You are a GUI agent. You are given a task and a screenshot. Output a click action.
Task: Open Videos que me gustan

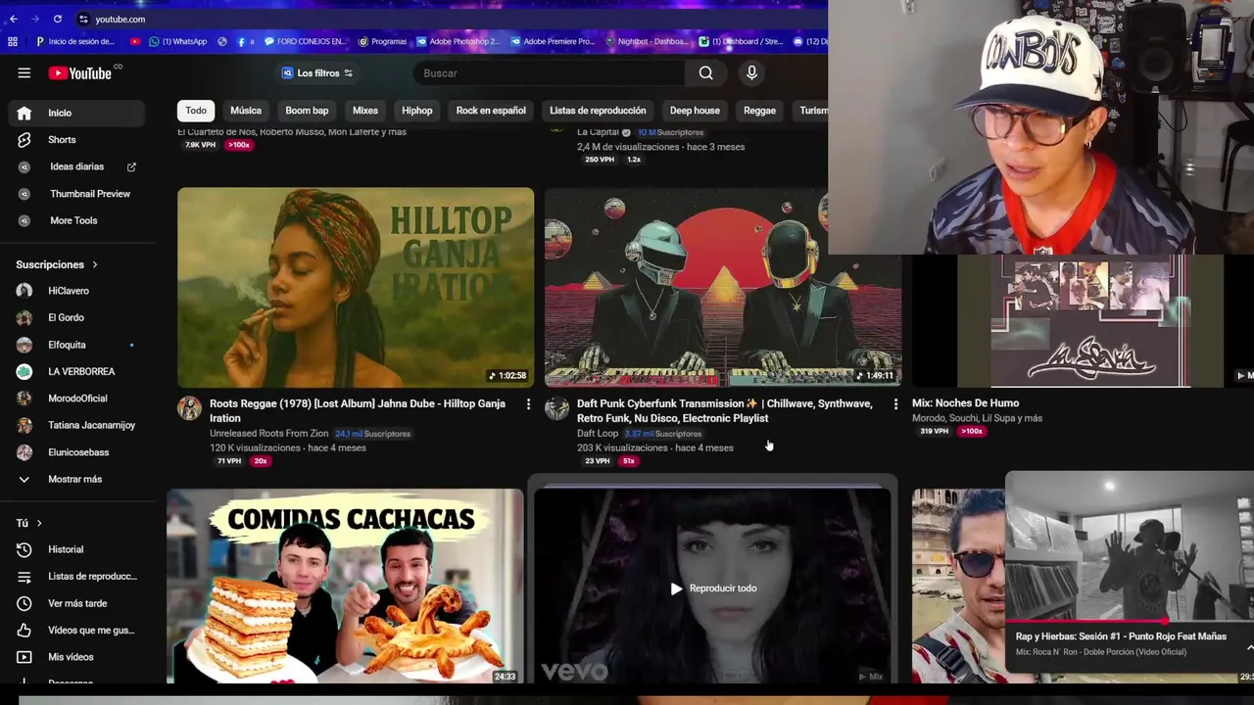(x=76, y=631)
